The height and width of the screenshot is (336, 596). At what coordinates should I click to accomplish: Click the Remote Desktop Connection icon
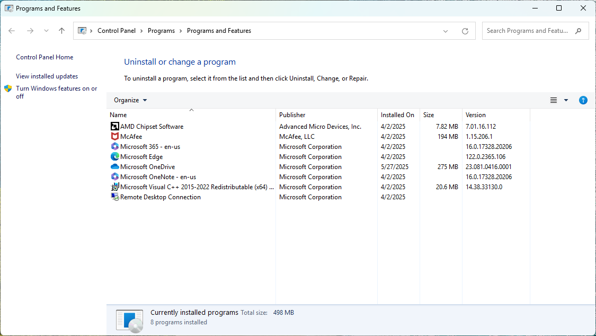115,197
